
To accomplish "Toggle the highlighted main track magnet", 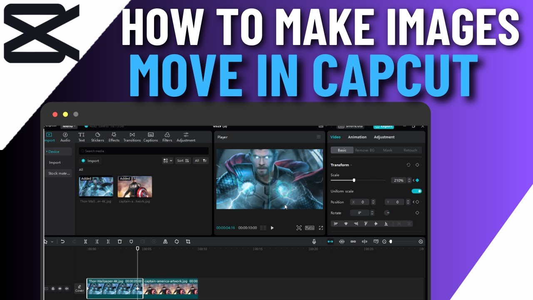I will [330, 241].
